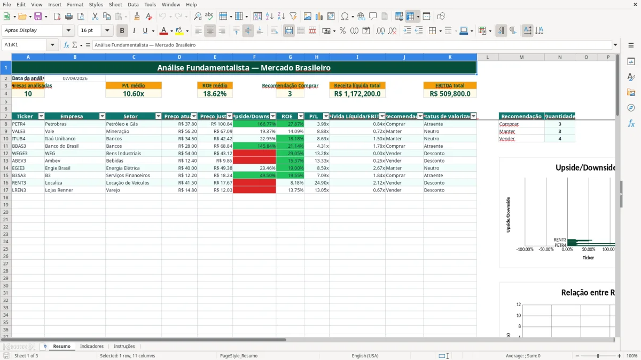Copy selection using the Copy icon
This screenshot has width=641, height=360.
106,17
